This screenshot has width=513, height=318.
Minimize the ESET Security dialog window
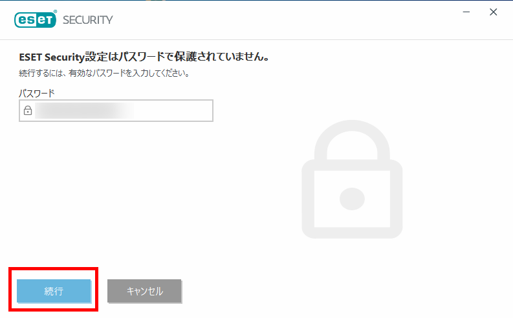[x=466, y=12]
